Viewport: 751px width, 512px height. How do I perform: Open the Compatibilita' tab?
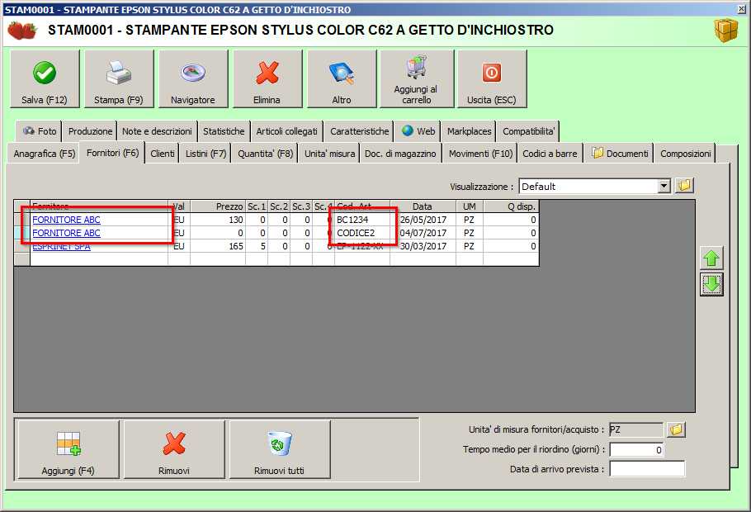(x=528, y=131)
